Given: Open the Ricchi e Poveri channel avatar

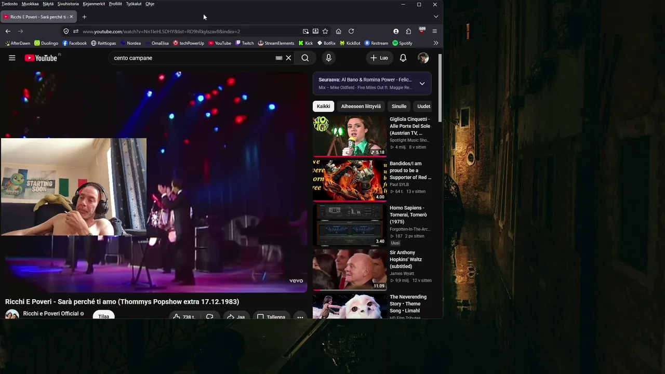Looking at the screenshot, I should tap(12, 315).
